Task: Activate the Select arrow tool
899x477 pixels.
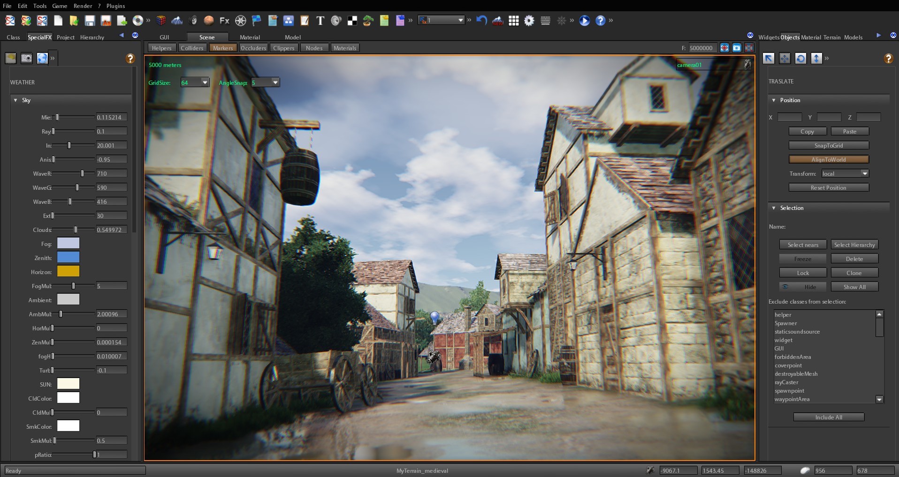Action: (x=769, y=58)
